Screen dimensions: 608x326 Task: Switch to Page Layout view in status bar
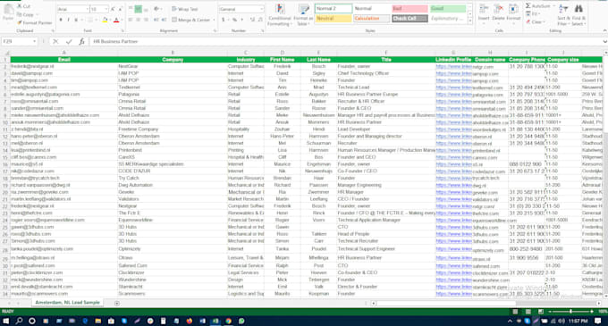point(528,312)
